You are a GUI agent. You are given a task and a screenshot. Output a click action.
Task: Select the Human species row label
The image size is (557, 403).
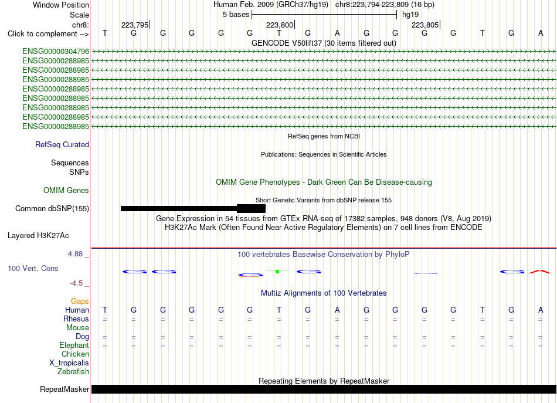(77, 310)
